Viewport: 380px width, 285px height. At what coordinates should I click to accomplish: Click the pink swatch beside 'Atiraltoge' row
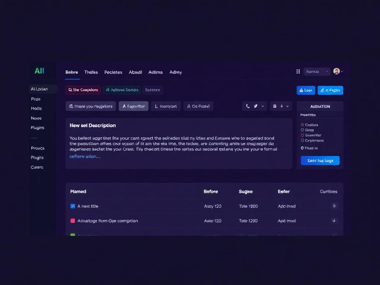73,221
